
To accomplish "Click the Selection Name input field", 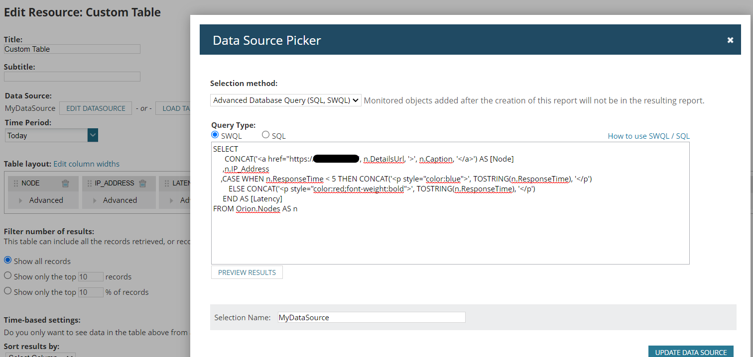I will pyautogui.click(x=371, y=317).
